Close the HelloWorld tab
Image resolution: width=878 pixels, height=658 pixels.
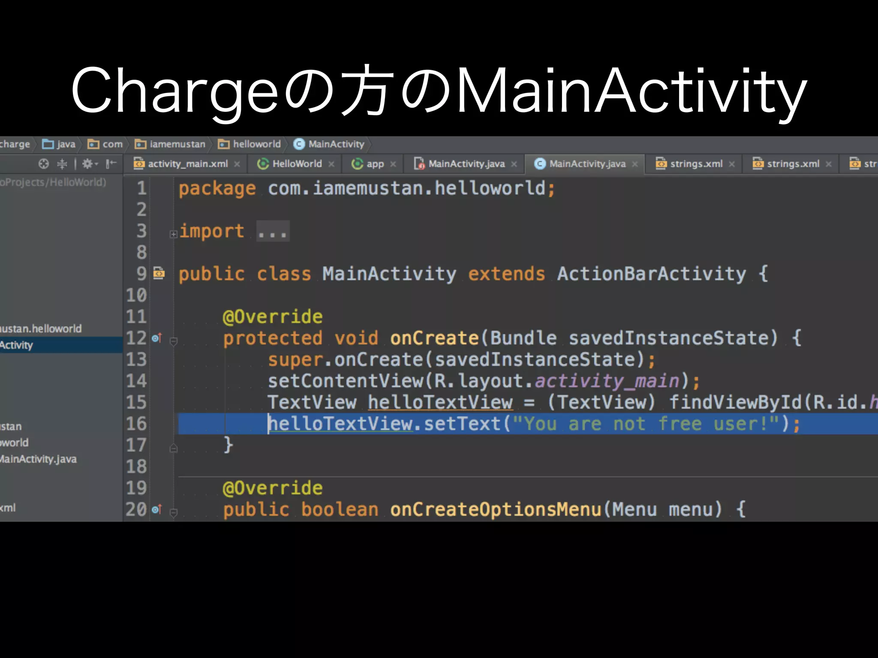pyautogui.click(x=331, y=164)
